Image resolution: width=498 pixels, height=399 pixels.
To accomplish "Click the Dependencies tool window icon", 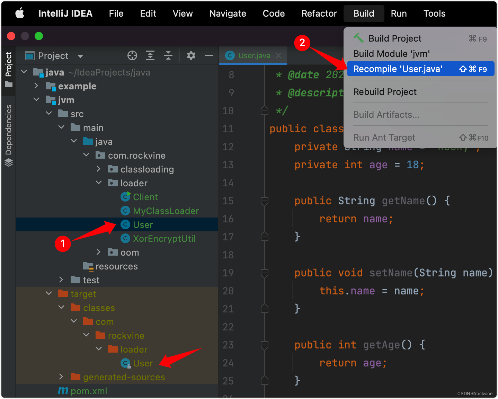I will coord(9,162).
